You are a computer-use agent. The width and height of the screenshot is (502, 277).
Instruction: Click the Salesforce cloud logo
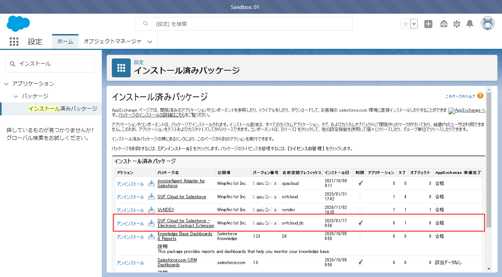[x=18, y=24]
